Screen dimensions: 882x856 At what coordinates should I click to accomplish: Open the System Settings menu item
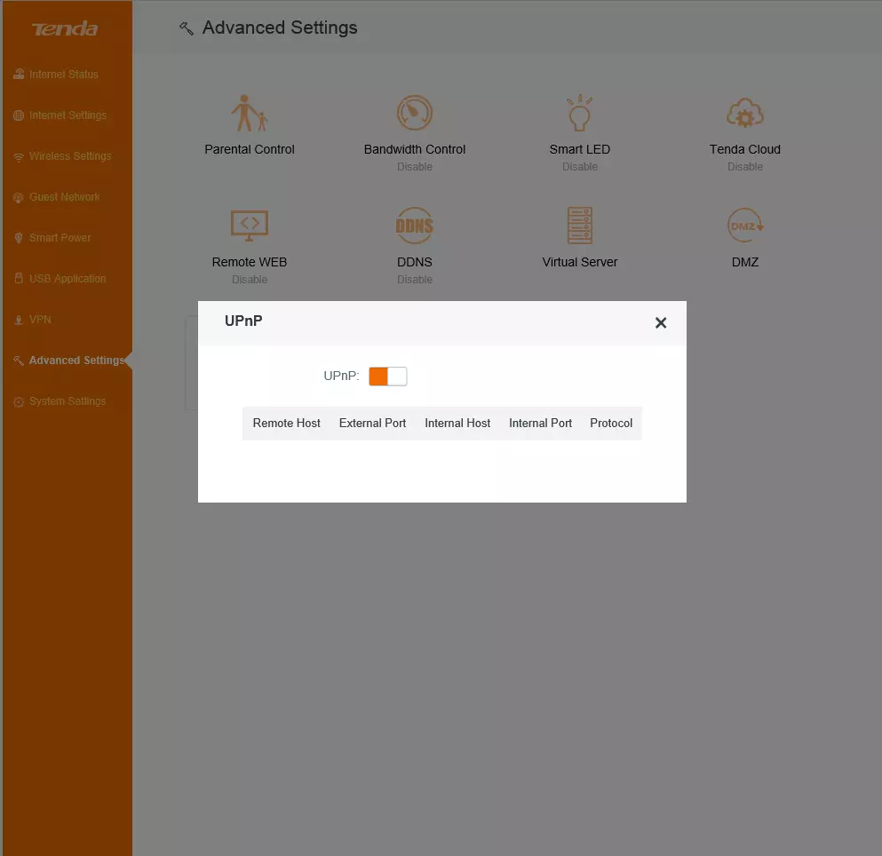tap(68, 401)
